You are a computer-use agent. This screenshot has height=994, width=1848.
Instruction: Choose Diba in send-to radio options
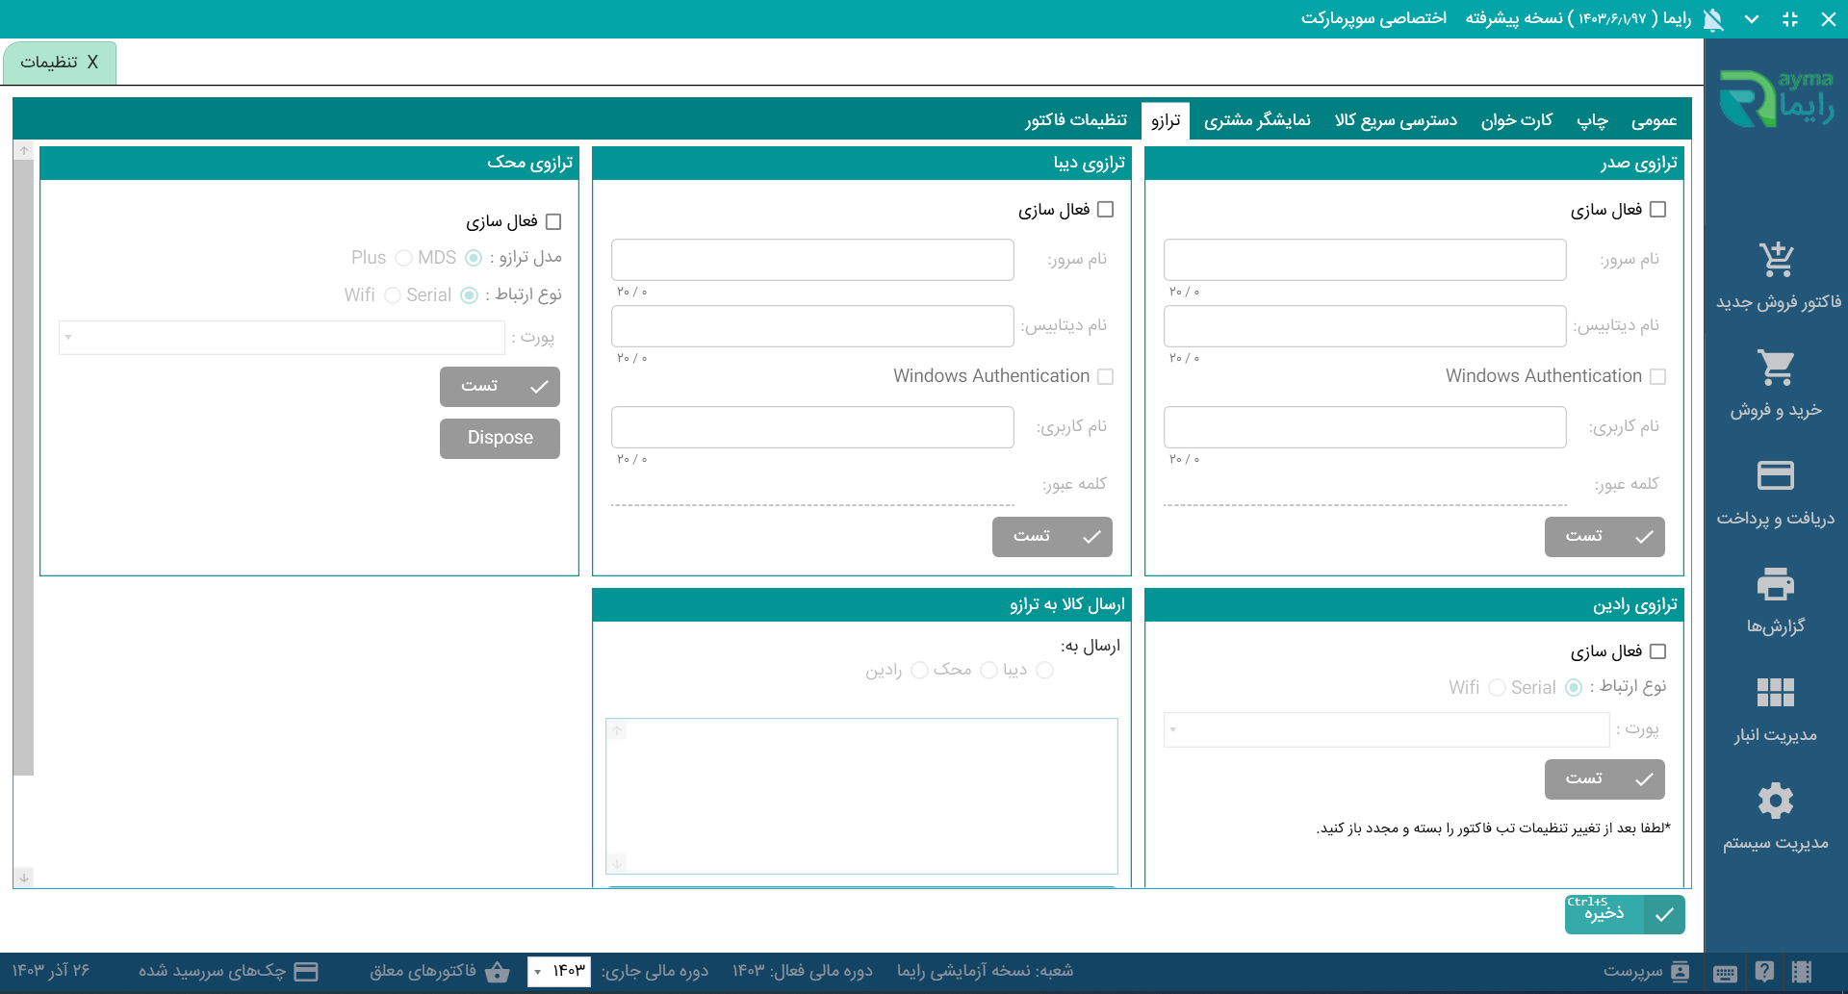[x=1044, y=671]
